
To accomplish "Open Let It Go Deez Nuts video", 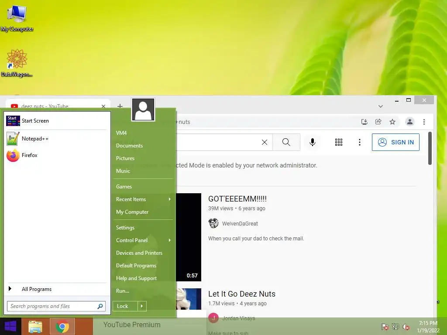I will (242, 294).
